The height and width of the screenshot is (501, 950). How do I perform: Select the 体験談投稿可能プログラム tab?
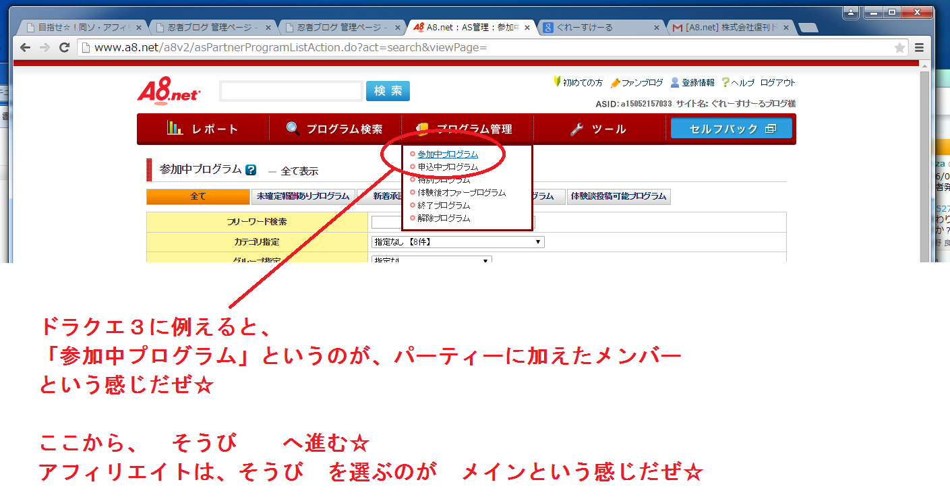(618, 196)
